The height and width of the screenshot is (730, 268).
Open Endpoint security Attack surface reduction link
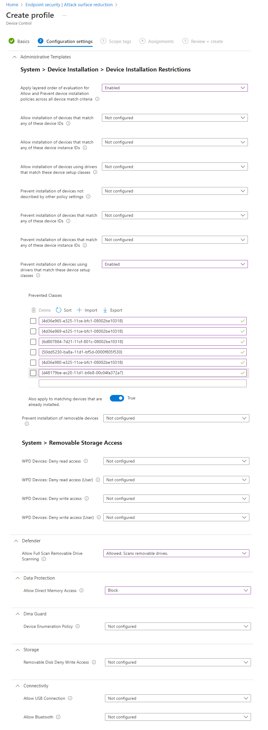[x=69, y=5]
